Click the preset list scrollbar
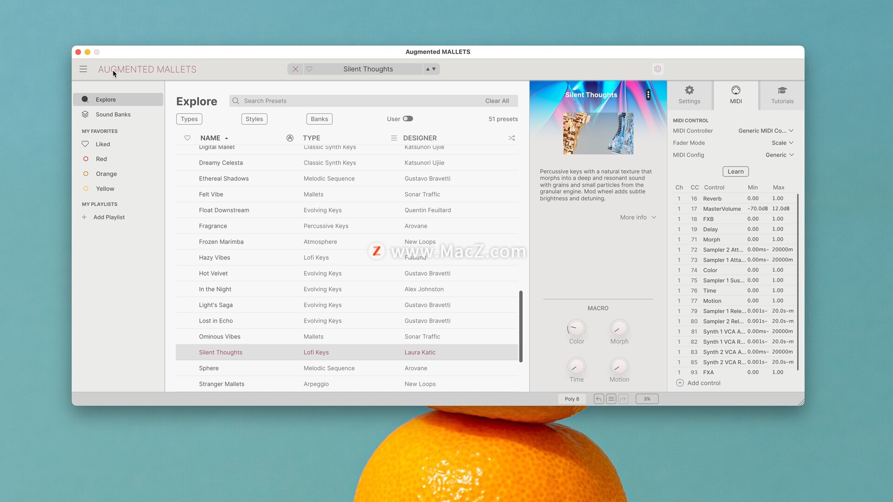Screen dimensions: 893x502 pos(521,326)
